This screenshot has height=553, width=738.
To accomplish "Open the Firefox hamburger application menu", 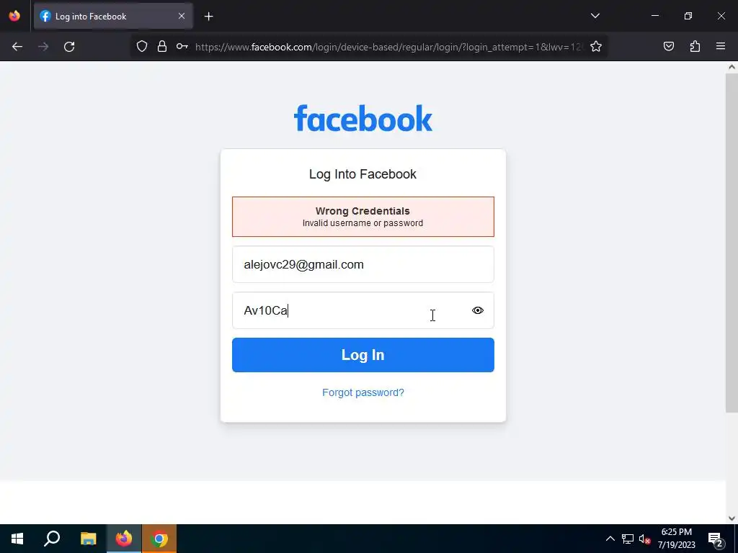I will (721, 46).
